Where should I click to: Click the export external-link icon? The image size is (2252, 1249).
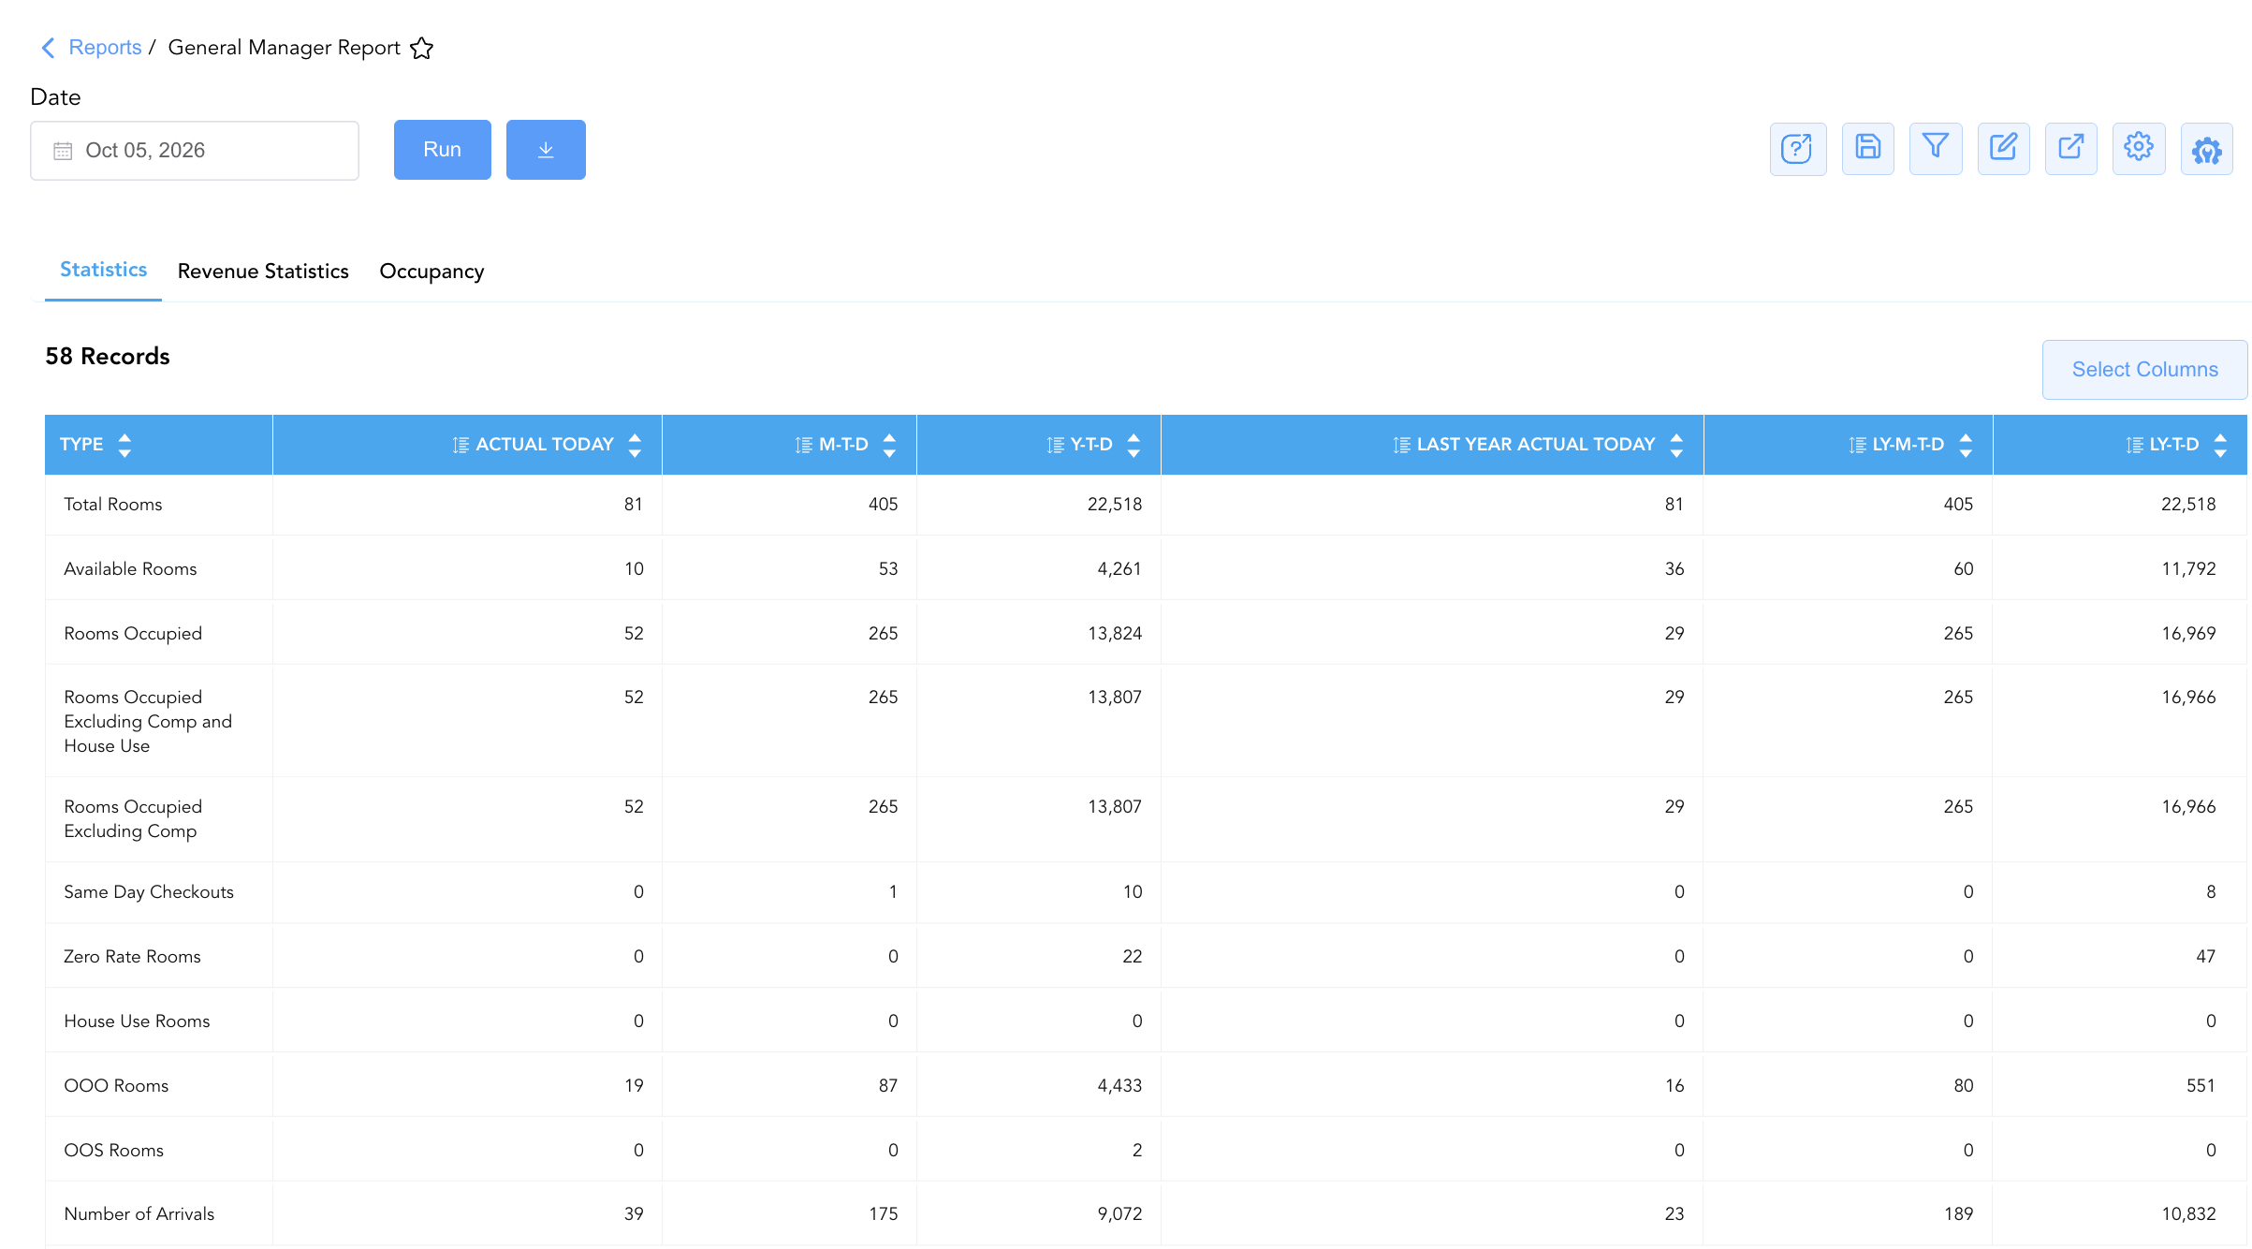point(2070,148)
